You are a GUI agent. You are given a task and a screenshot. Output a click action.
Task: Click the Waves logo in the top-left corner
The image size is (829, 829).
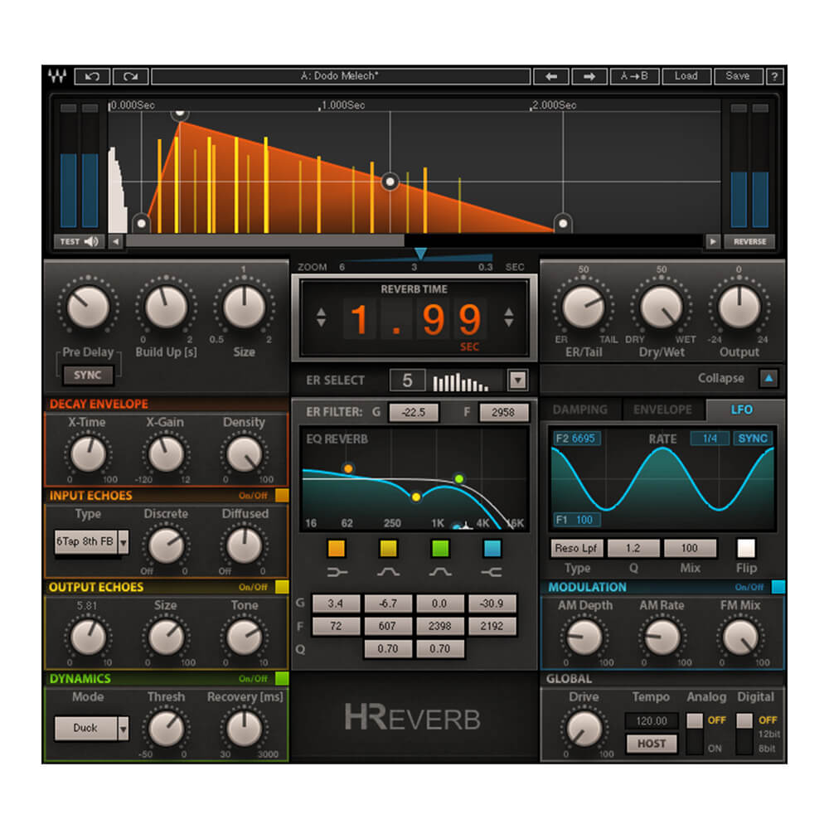click(x=58, y=76)
